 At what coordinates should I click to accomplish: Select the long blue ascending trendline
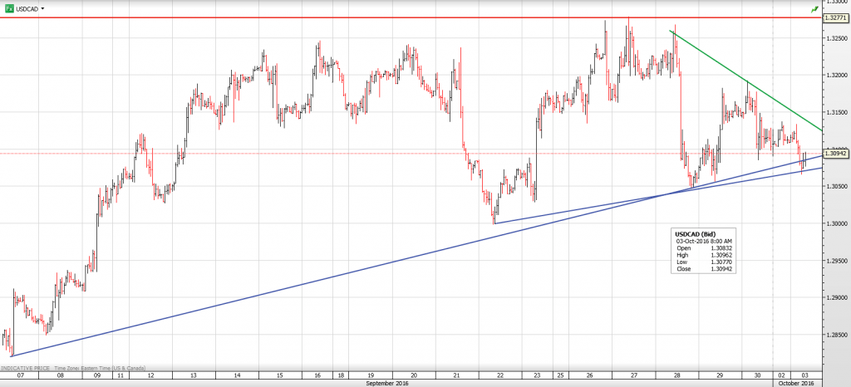(x=332, y=273)
